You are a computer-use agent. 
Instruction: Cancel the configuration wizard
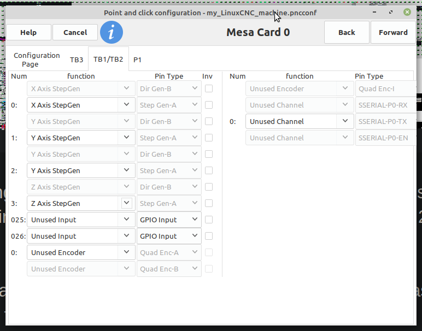75,33
